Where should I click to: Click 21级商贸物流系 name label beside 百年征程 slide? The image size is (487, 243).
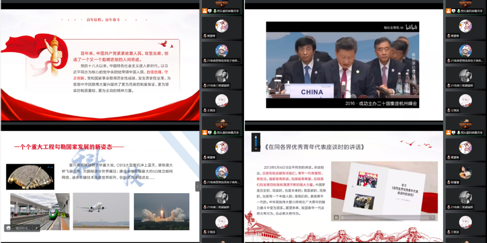(223, 61)
